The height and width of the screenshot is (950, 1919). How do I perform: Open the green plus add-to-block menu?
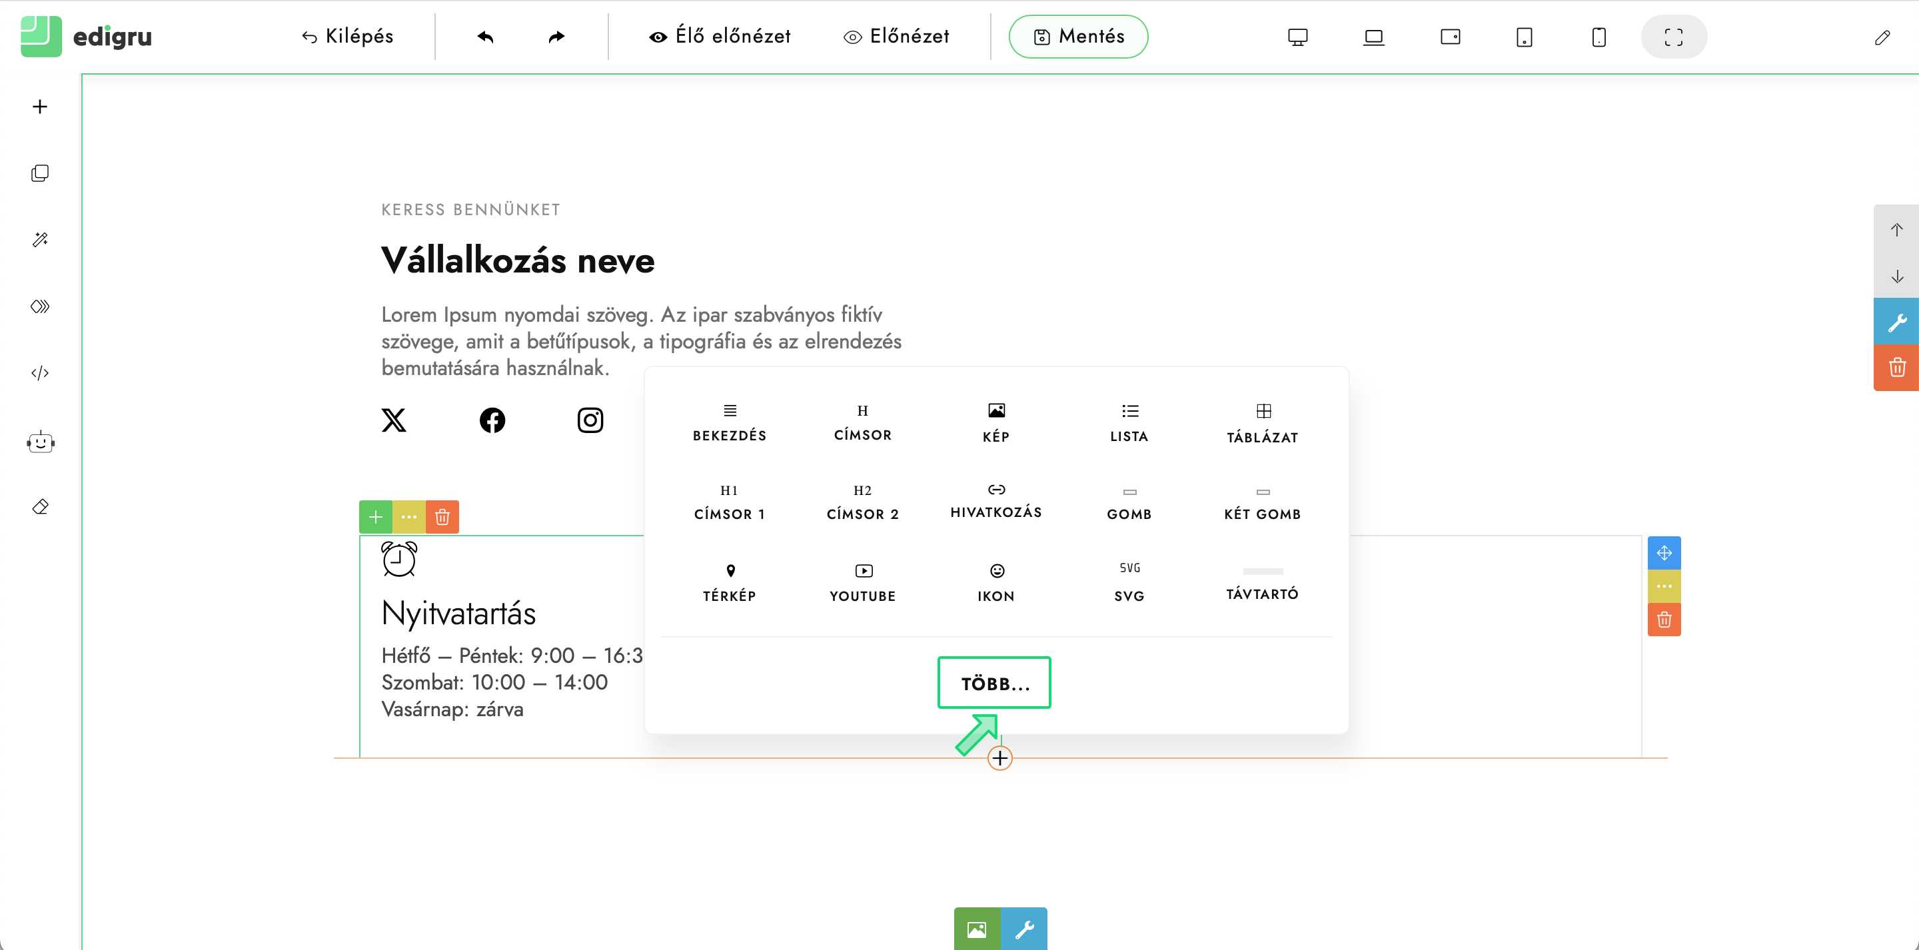pyautogui.click(x=375, y=517)
